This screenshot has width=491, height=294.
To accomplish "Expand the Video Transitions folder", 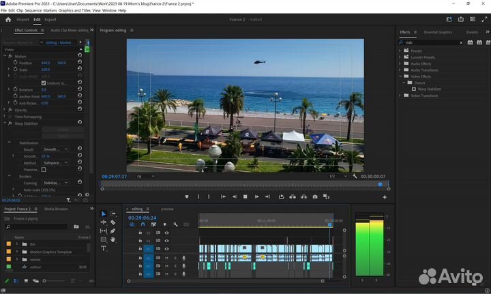I will point(400,95).
